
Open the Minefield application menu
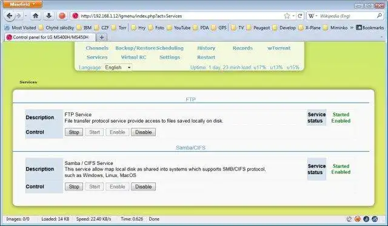pyautogui.click(x=22, y=4)
